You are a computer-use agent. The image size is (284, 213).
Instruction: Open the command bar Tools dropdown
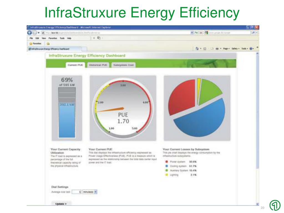(x=245, y=49)
